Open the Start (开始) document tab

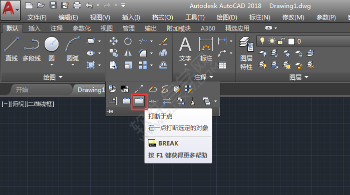pyautogui.click(x=22, y=90)
